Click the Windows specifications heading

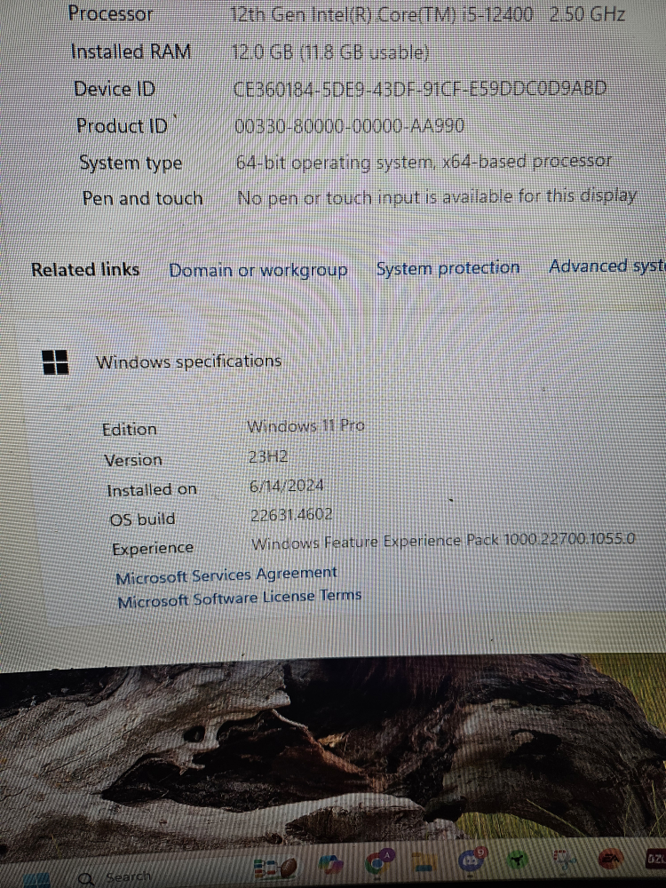[188, 361]
